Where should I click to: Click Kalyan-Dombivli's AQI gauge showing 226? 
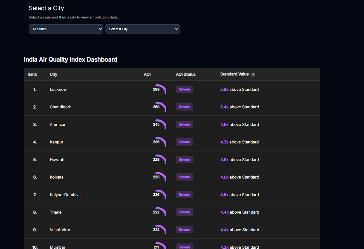point(160,195)
